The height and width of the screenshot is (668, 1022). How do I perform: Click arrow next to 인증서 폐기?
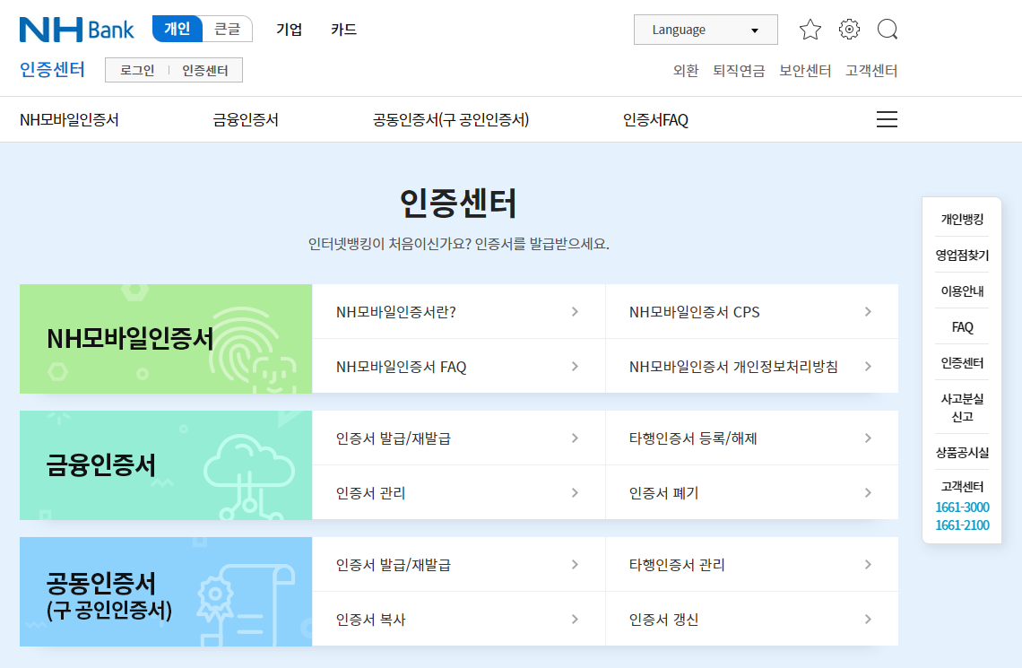coord(868,492)
